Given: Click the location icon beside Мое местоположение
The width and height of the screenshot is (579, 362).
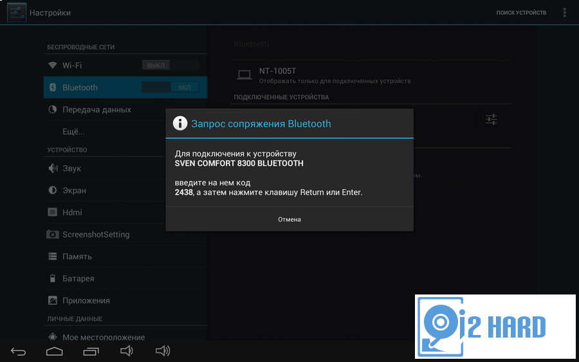Looking at the screenshot, I should pos(53,337).
